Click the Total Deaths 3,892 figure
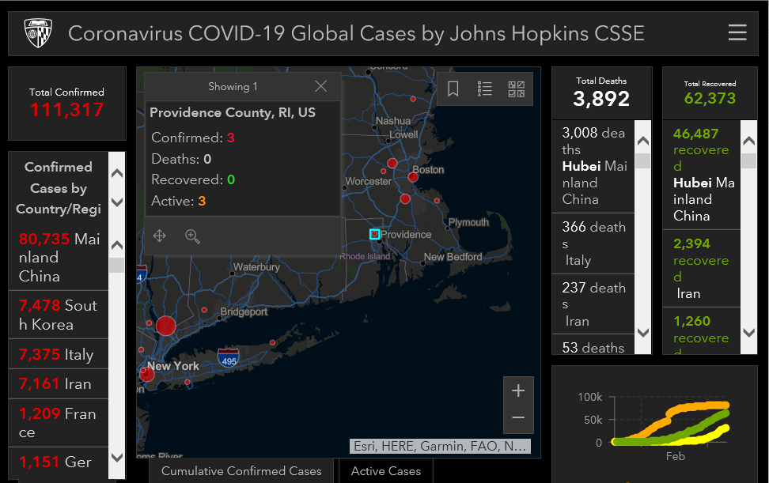 point(601,99)
